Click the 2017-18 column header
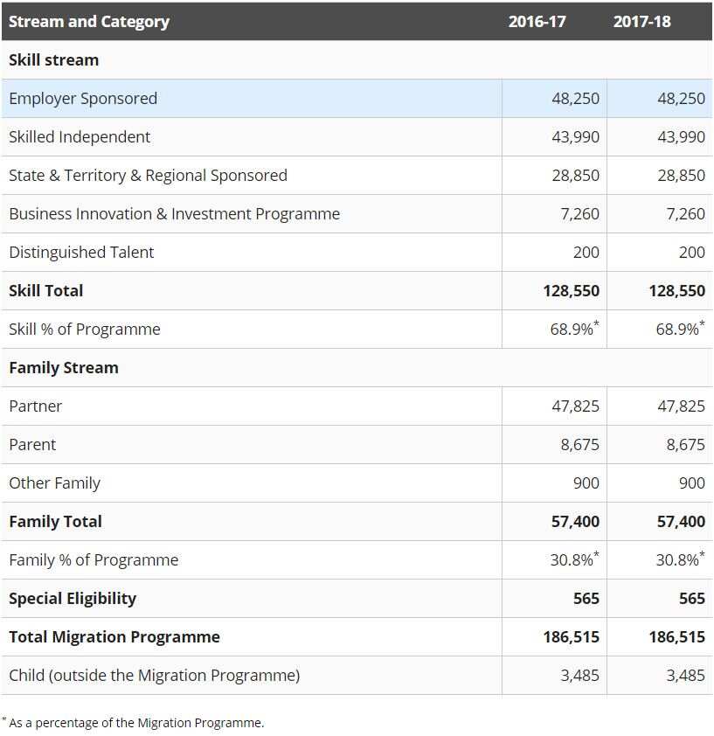Viewport: 714px width, 736px height. [641, 21]
